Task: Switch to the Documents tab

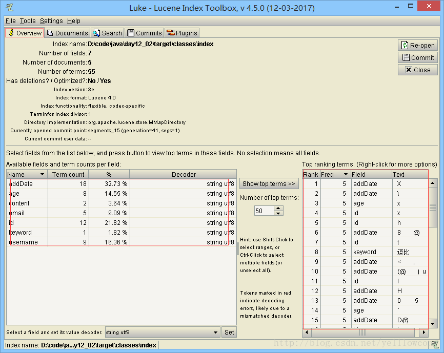Action: pyautogui.click(x=68, y=33)
